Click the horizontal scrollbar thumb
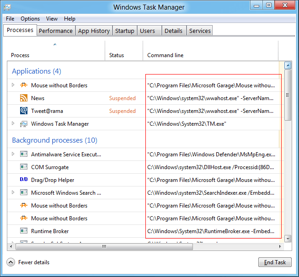 pyautogui.click(x=104, y=246)
